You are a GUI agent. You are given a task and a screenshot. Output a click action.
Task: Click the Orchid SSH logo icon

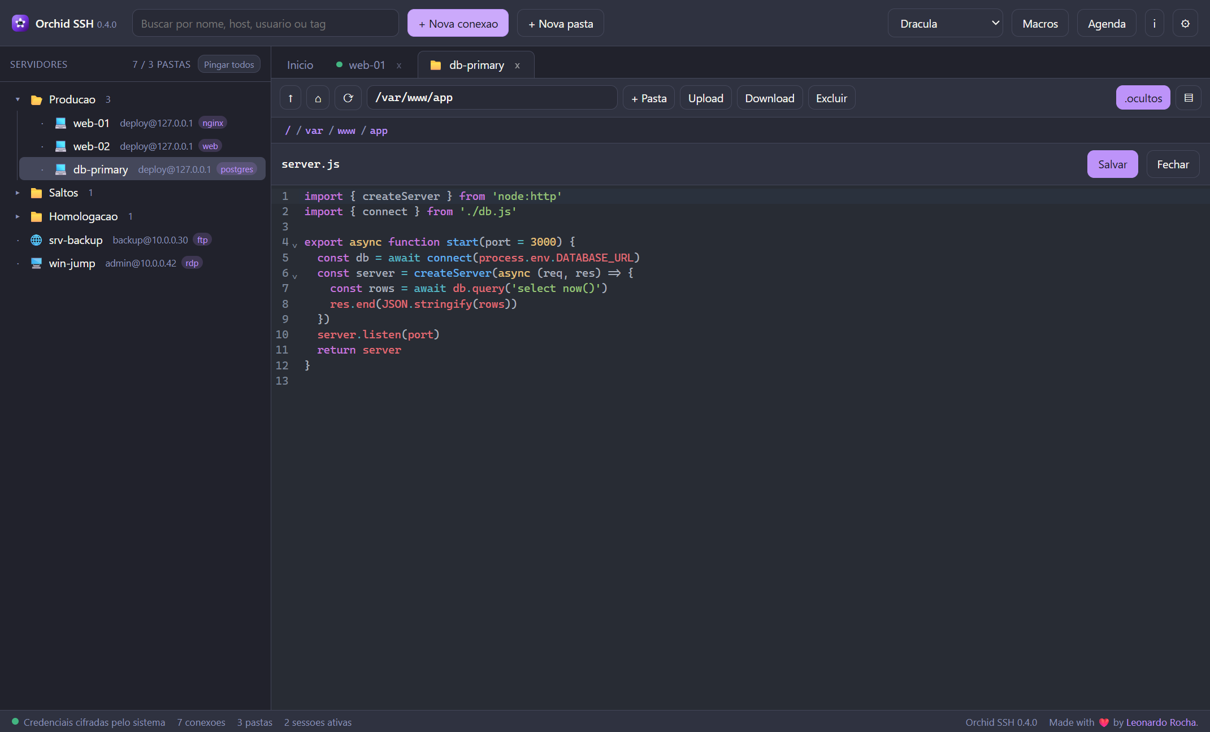point(20,23)
